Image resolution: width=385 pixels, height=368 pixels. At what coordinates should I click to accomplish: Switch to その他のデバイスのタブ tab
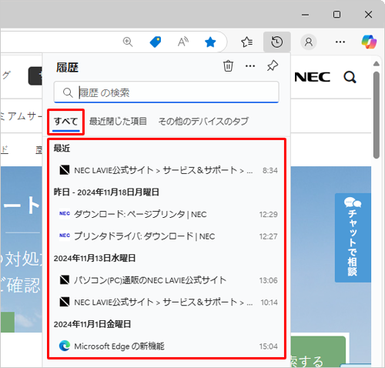pyautogui.click(x=203, y=121)
